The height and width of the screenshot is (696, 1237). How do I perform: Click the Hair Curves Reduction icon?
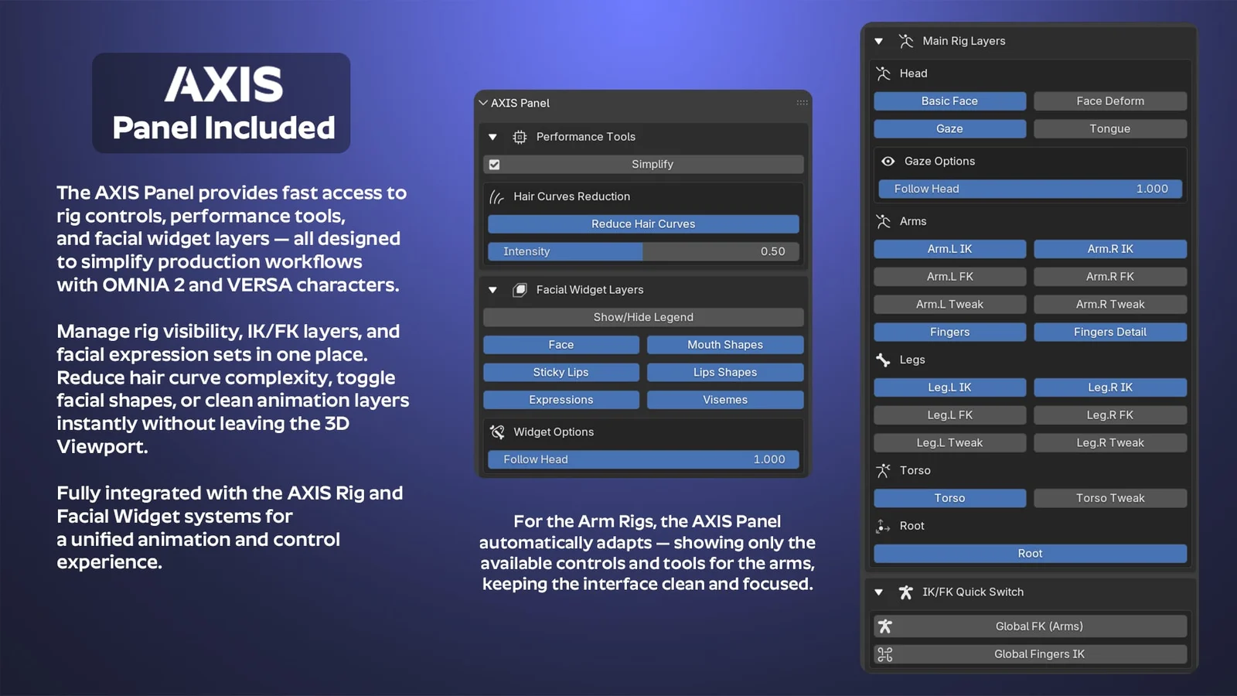(497, 197)
